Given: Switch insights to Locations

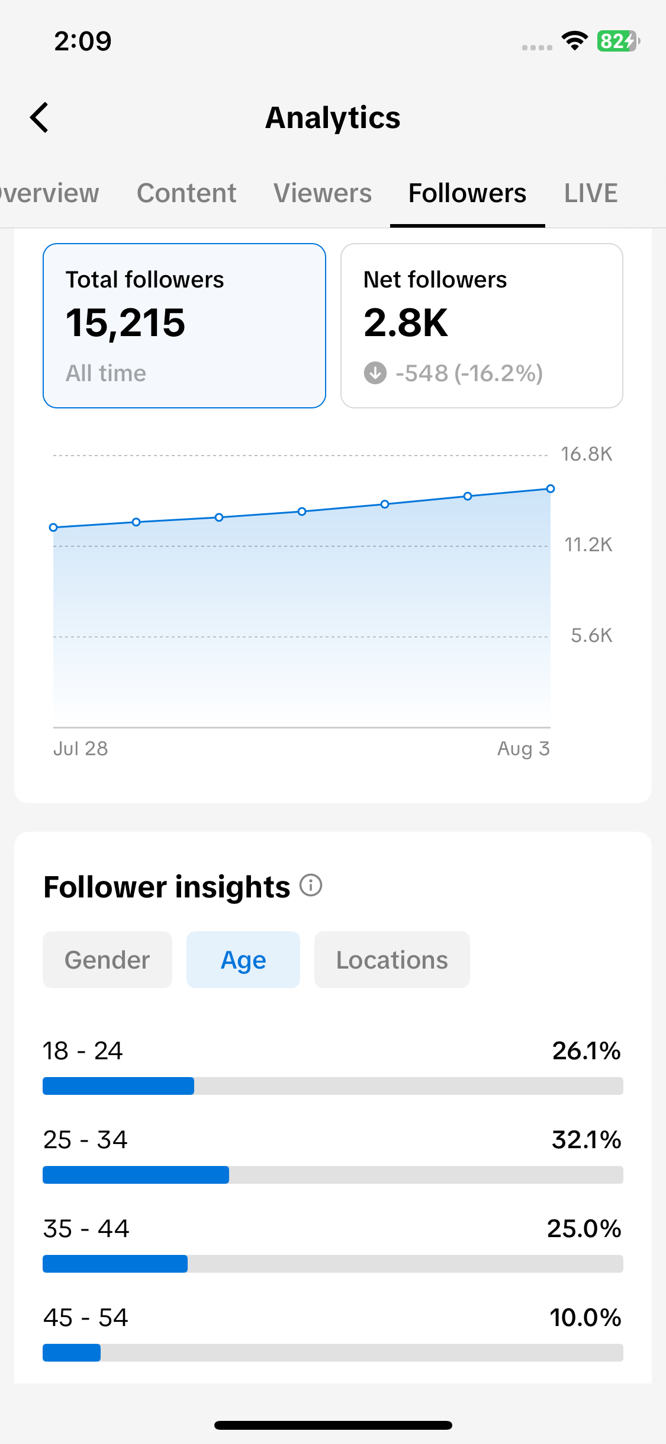Looking at the screenshot, I should click(x=392, y=960).
